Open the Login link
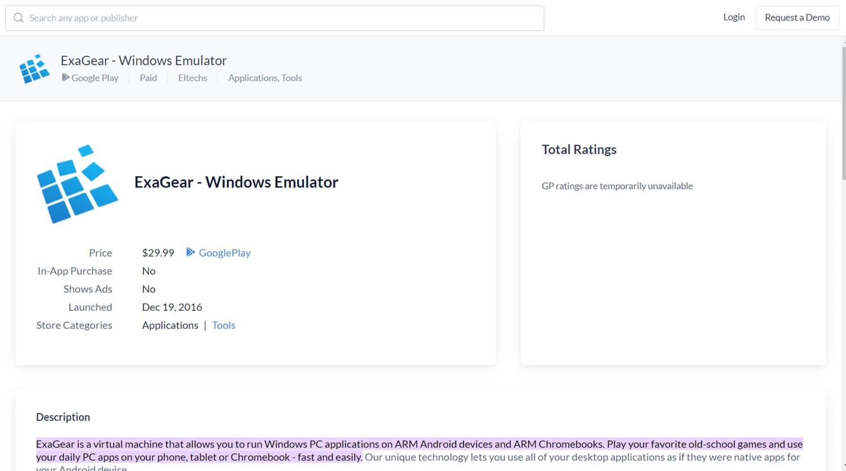Screen dimensions: 846x471 click(734, 17)
